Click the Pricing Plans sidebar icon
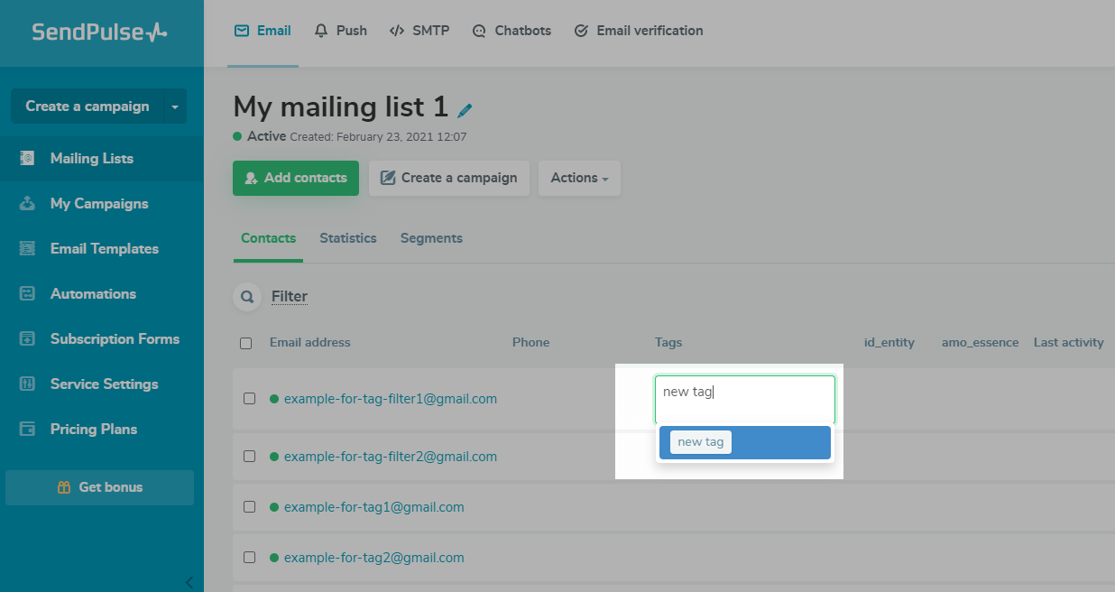 [x=28, y=430]
